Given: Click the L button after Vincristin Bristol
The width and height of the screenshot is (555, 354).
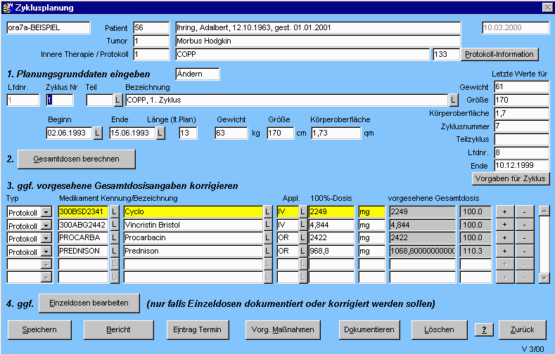Looking at the screenshot, I should pos(267,225).
